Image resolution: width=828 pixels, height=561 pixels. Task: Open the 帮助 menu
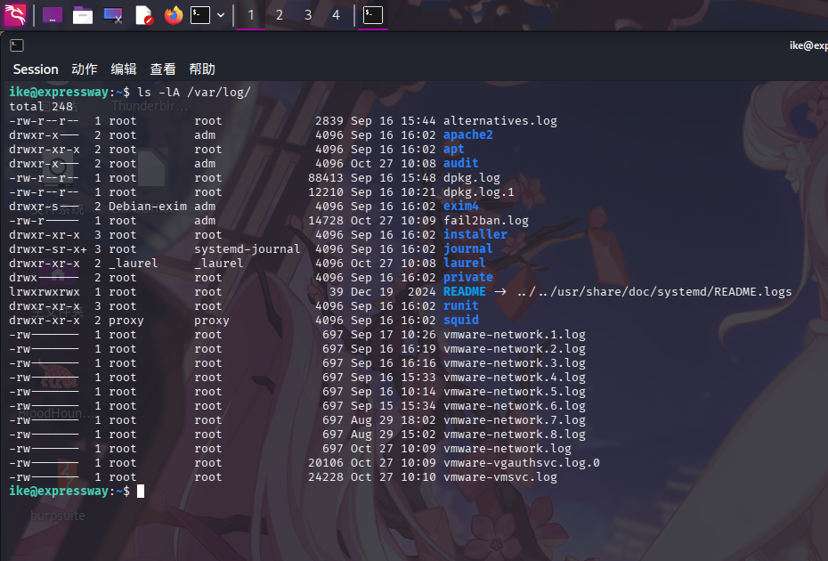coord(202,69)
